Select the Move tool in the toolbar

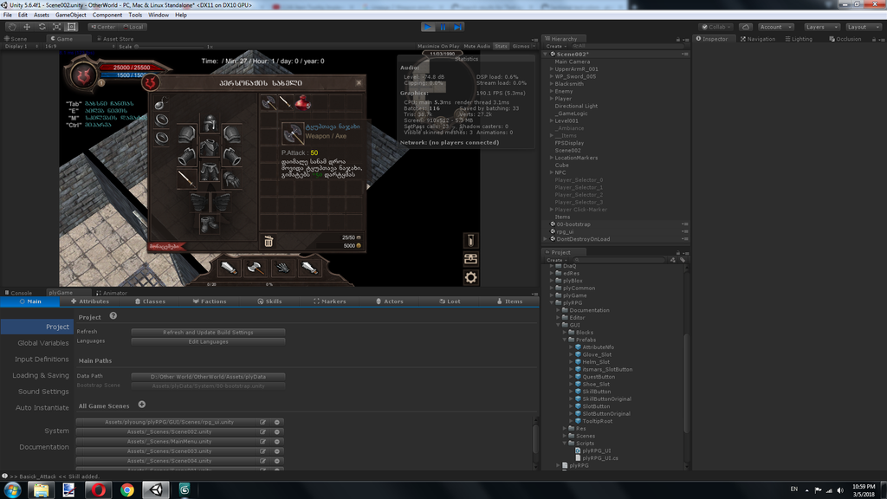click(x=27, y=27)
